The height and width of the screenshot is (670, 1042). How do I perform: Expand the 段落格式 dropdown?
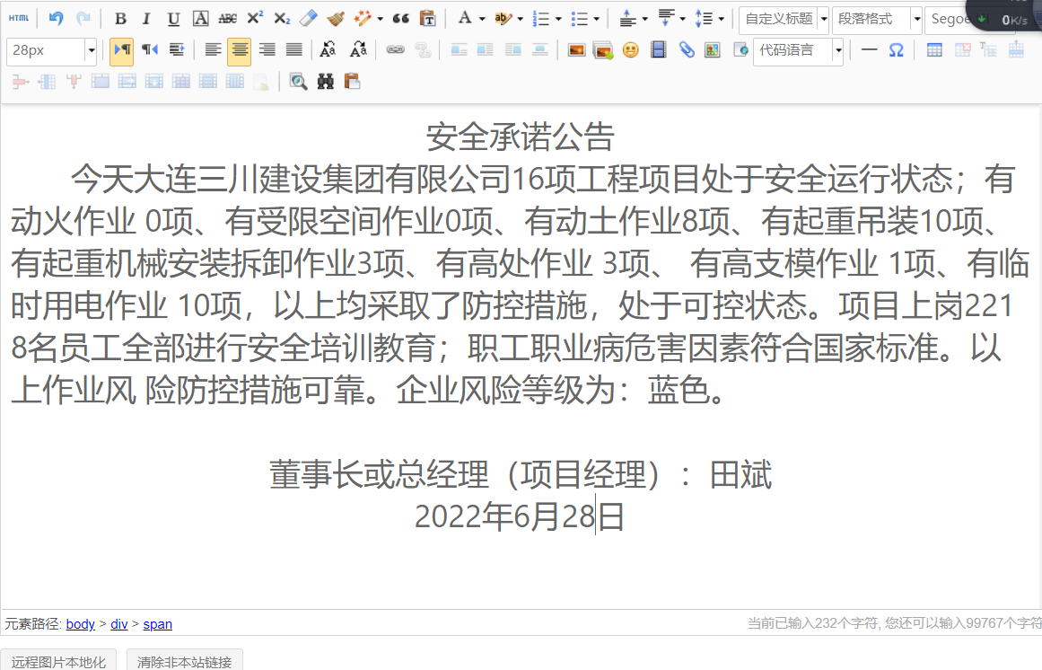(916, 19)
